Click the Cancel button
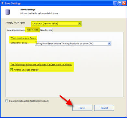This screenshot has width=127, height=118. (104, 108)
